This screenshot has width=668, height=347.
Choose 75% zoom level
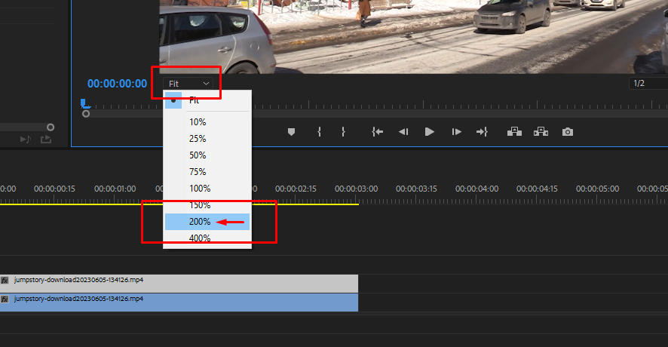[x=207, y=172]
